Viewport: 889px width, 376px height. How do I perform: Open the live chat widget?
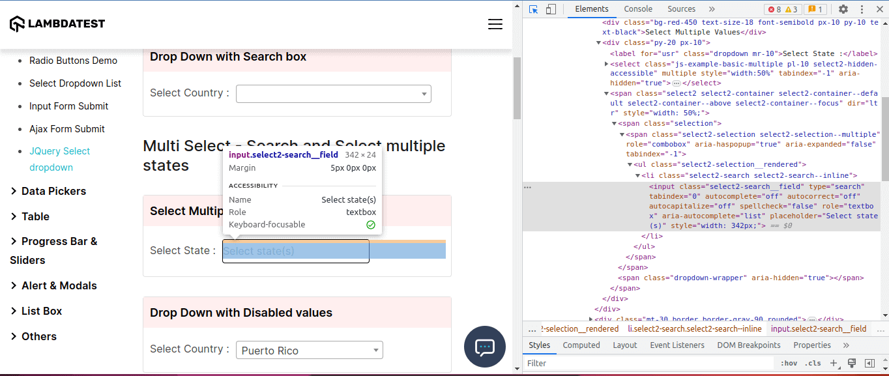485,347
